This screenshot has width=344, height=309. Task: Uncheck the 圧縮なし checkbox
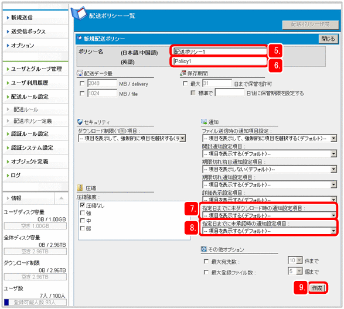pos(82,205)
